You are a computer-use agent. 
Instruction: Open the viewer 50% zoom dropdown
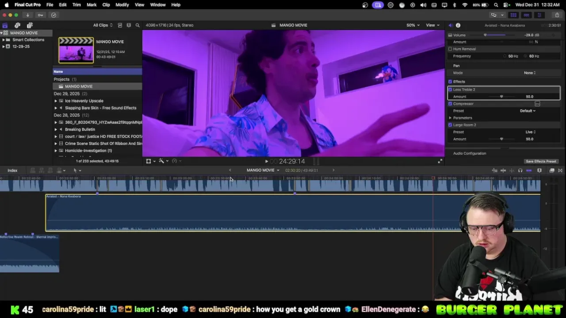pyautogui.click(x=413, y=25)
